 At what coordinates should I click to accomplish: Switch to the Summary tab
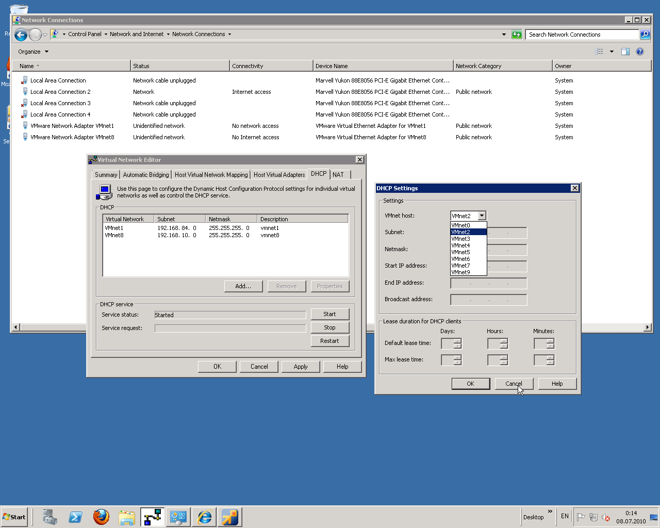point(106,175)
